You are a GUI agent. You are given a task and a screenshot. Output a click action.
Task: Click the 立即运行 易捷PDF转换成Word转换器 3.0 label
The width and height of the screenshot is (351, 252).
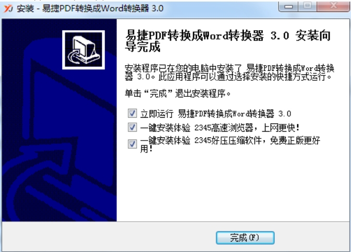click(x=216, y=114)
